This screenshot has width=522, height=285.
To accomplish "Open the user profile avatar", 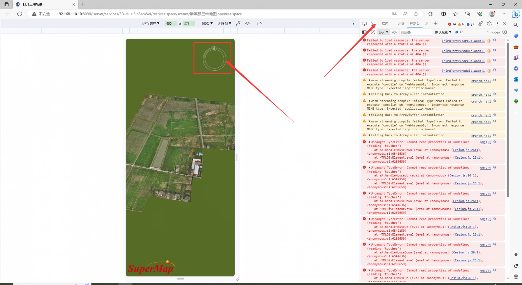I will tap(492, 14).
